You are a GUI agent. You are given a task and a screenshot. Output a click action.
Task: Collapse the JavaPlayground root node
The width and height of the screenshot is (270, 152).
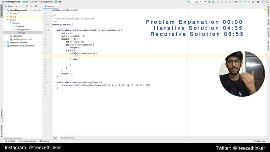click(x=5, y=10)
